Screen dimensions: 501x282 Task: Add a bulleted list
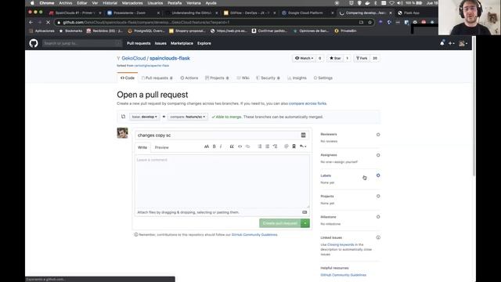[x=259, y=146]
